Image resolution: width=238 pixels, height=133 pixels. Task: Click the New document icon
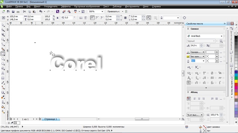pos(3,11)
